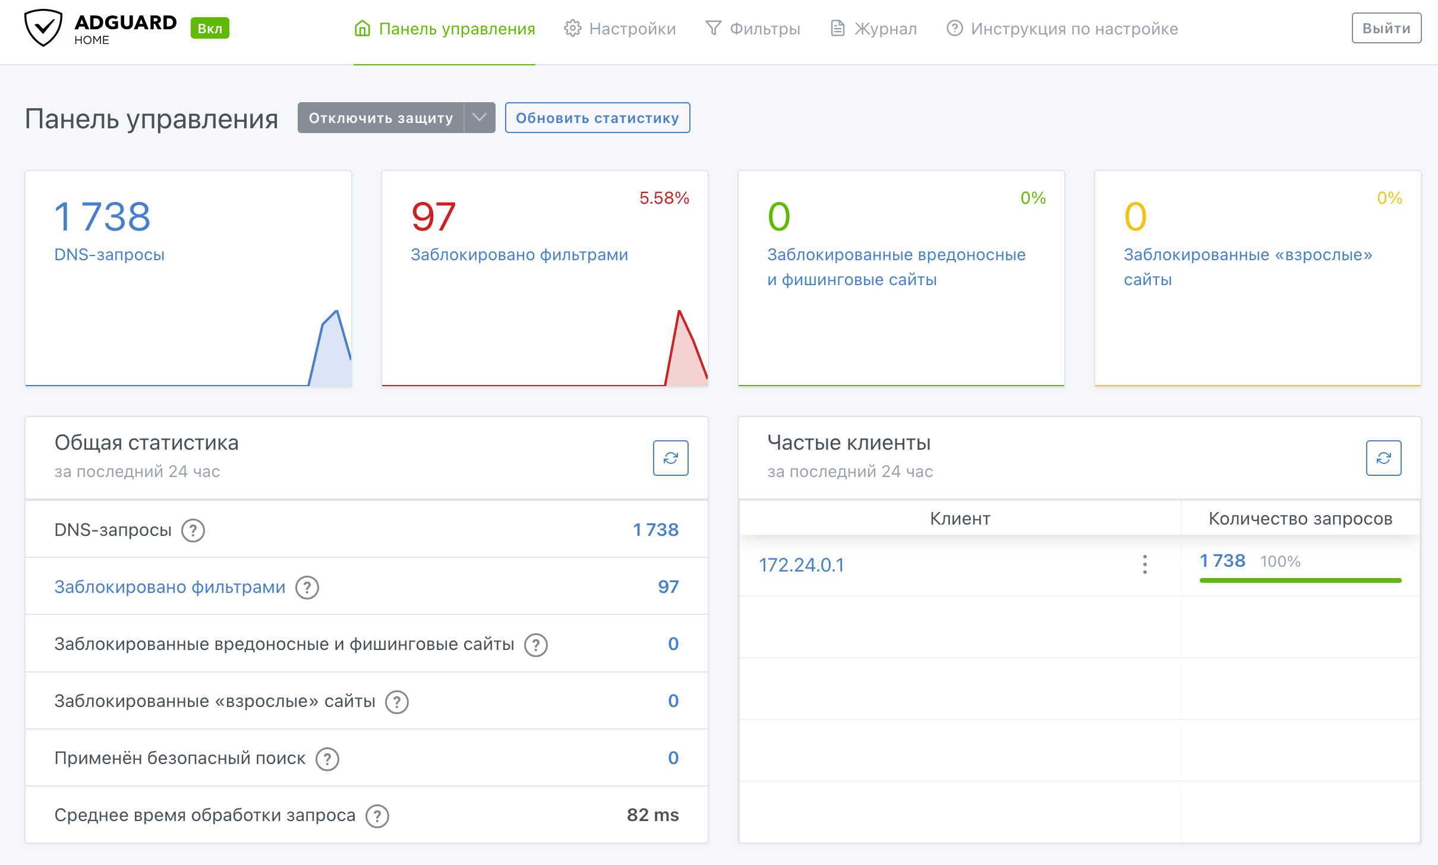The width and height of the screenshot is (1438, 865).
Task: Open client link 172.24.0.1
Action: point(802,565)
